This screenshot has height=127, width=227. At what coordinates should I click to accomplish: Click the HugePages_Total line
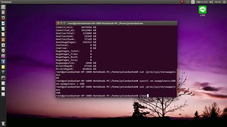(x=74, y=51)
